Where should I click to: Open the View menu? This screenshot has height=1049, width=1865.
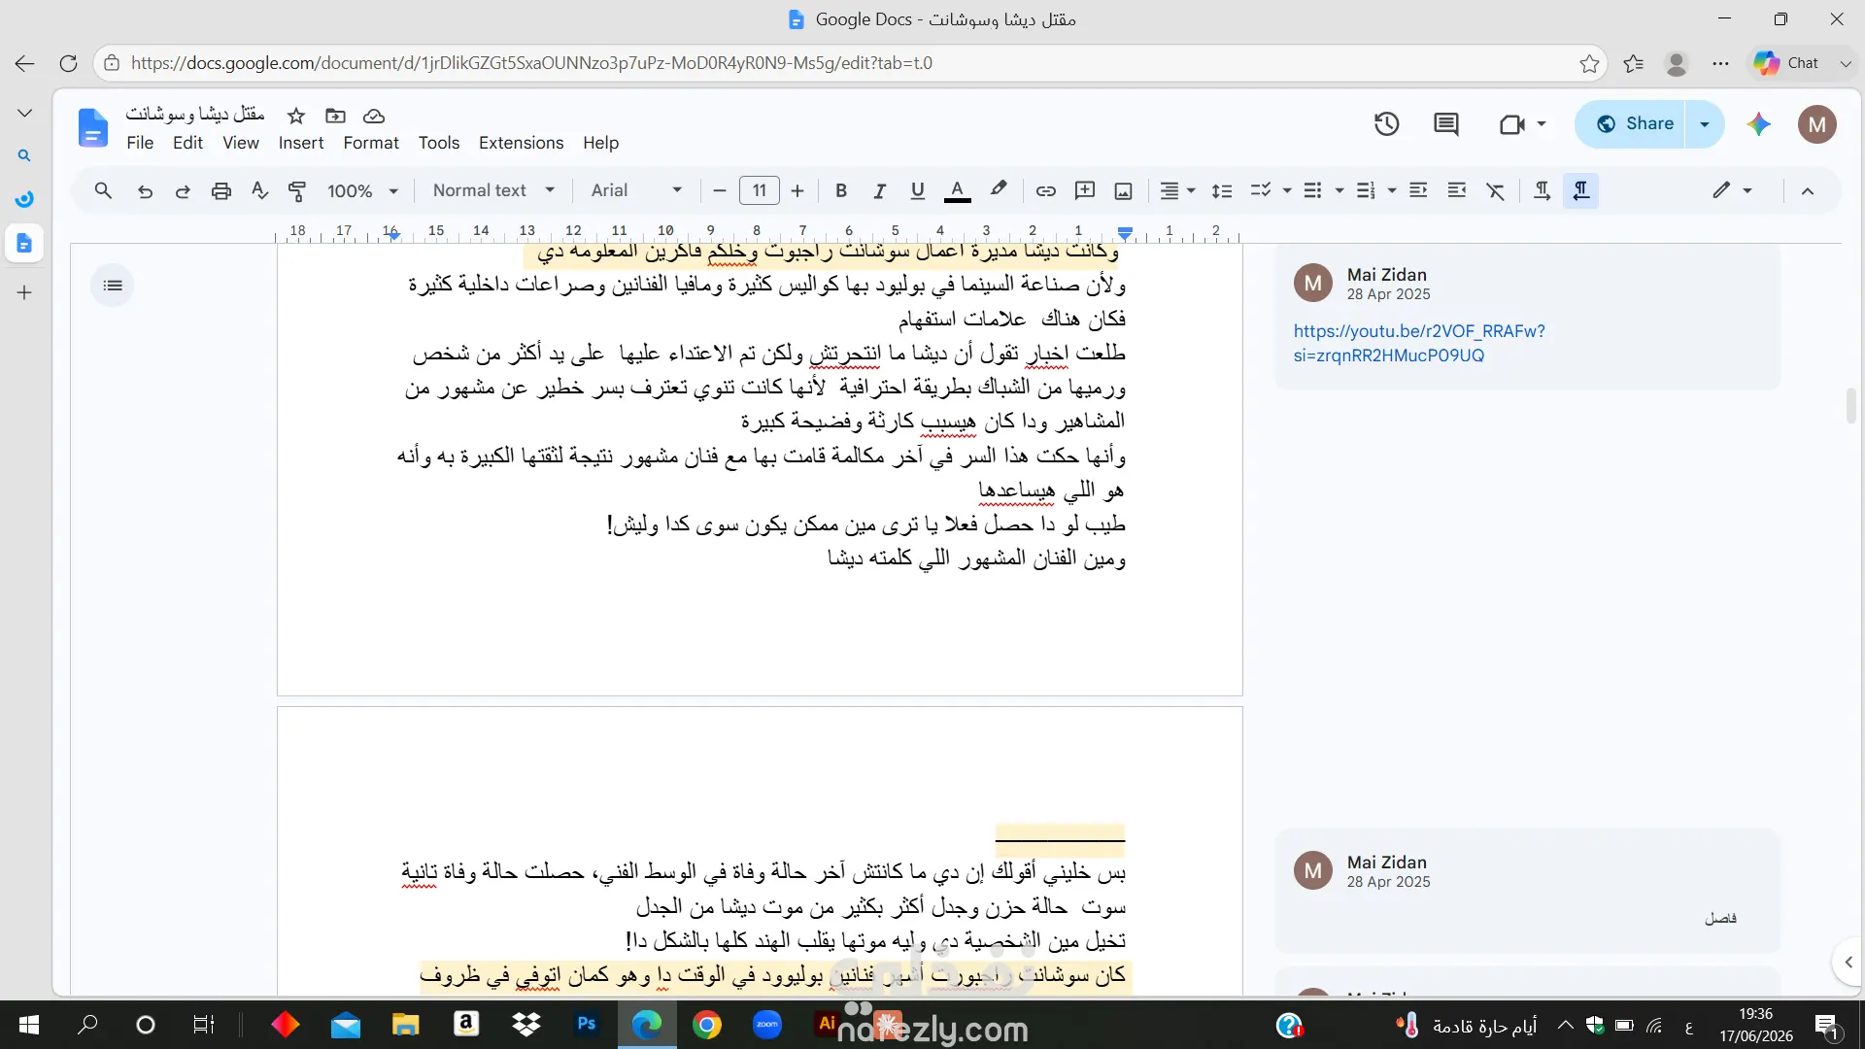[241, 143]
